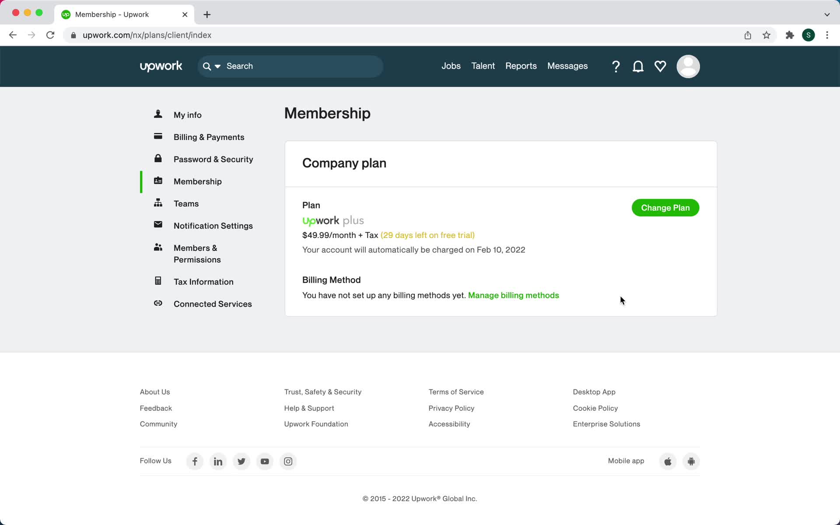Open Privacy Policy link
Image resolution: width=840 pixels, height=525 pixels.
pos(451,408)
